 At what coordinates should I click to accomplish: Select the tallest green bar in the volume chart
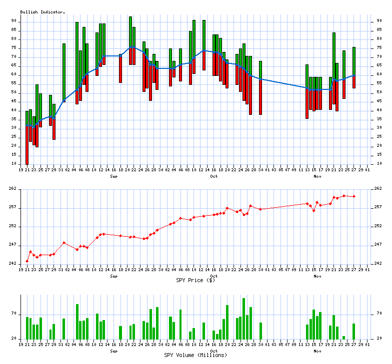(x=243, y=319)
